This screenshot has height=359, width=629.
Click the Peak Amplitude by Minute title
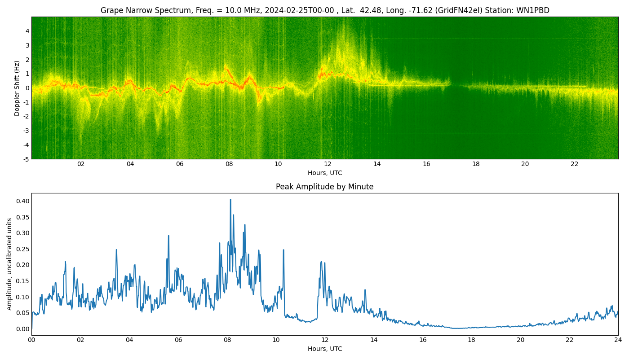click(x=324, y=187)
